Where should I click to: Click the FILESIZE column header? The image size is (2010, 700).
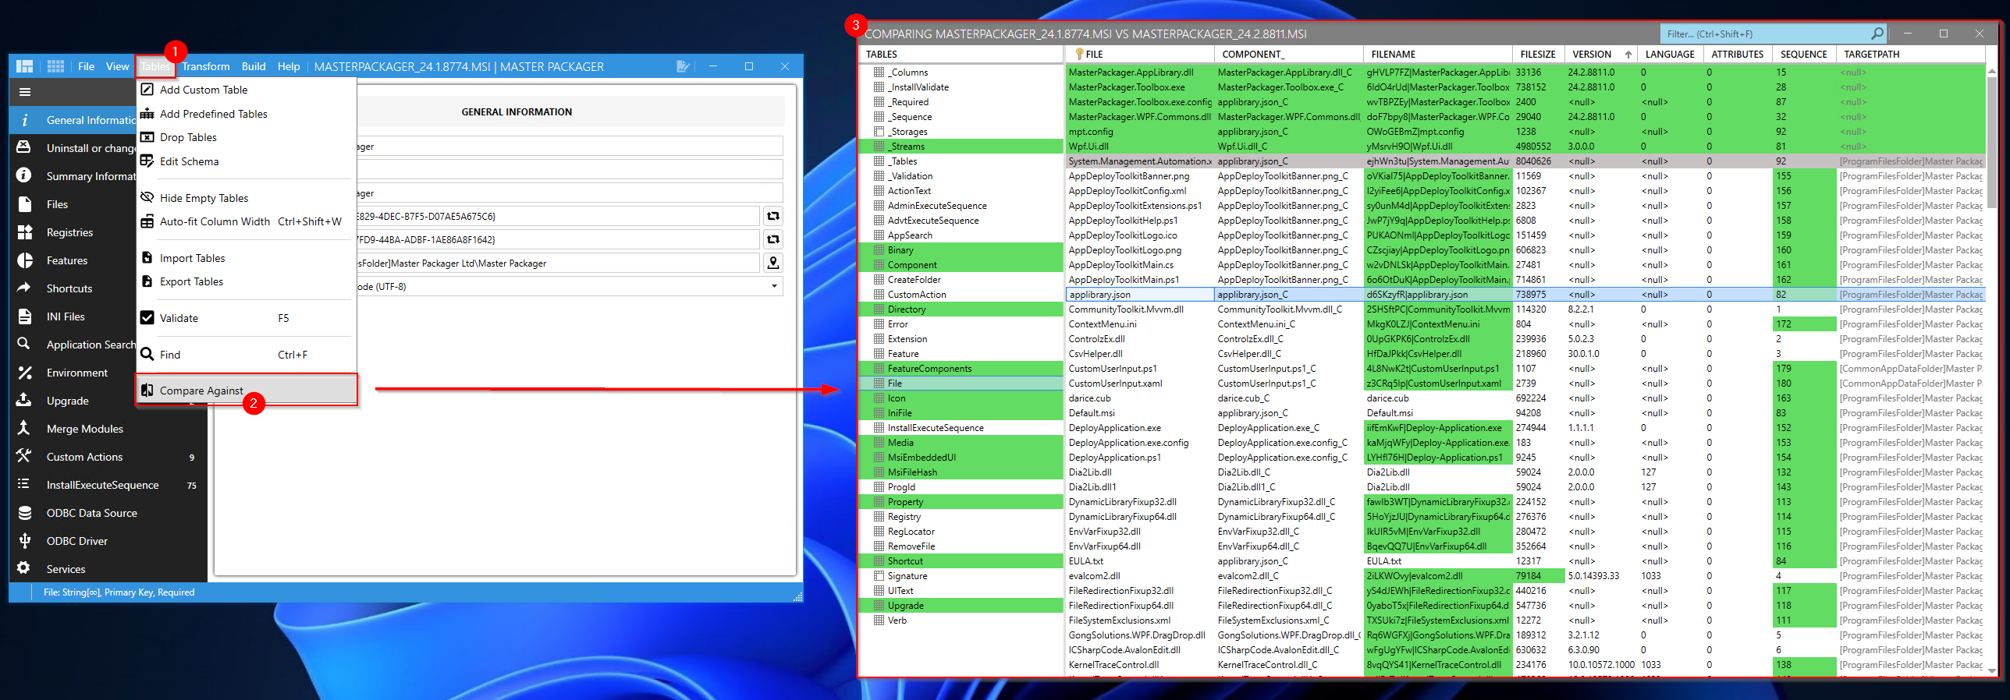click(x=1538, y=55)
